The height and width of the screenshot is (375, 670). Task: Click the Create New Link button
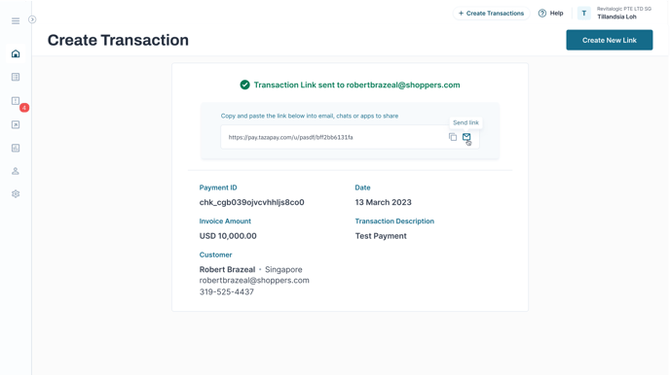pos(610,40)
